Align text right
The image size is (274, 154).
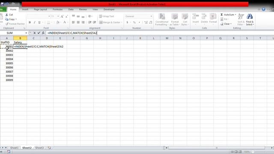pyautogui.click(x=83, y=22)
